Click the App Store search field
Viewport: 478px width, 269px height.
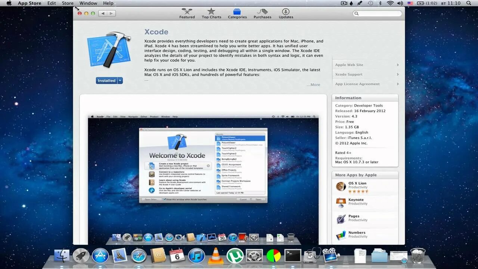378,13
